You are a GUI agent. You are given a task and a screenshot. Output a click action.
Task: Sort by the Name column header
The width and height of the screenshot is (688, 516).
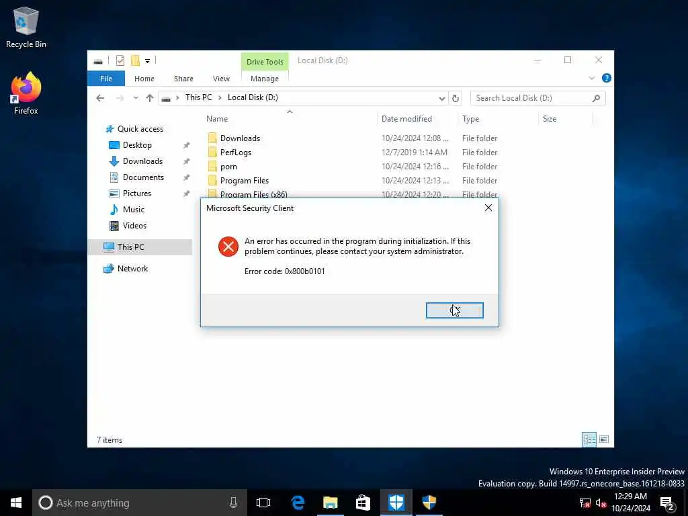217,118
